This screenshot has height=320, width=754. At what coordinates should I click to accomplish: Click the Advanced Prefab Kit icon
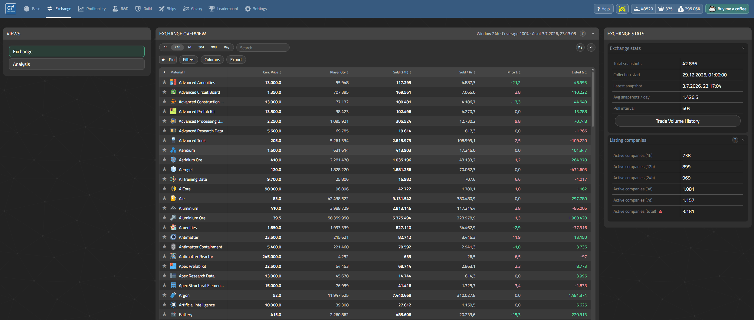click(x=173, y=112)
